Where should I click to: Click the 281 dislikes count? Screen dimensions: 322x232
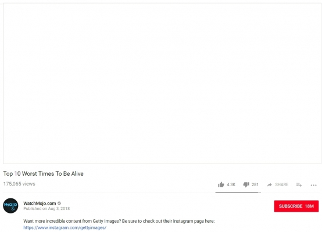(x=255, y=184)
